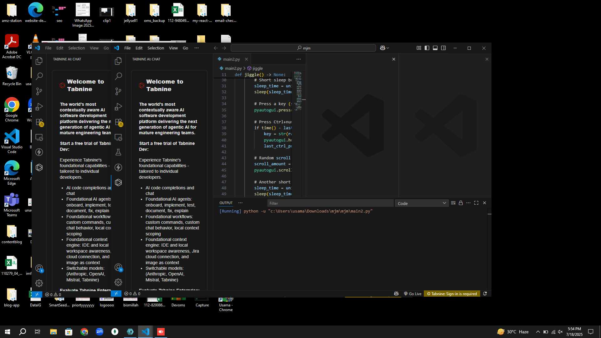
Task: Open Extensions view in back VS Code window
Action: coord(39,122)
